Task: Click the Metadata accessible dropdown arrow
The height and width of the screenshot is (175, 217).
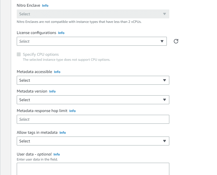Action: [164, 80]
